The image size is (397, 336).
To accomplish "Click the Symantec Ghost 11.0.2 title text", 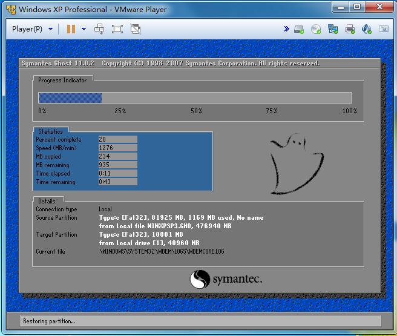I will tap(58, 64).
